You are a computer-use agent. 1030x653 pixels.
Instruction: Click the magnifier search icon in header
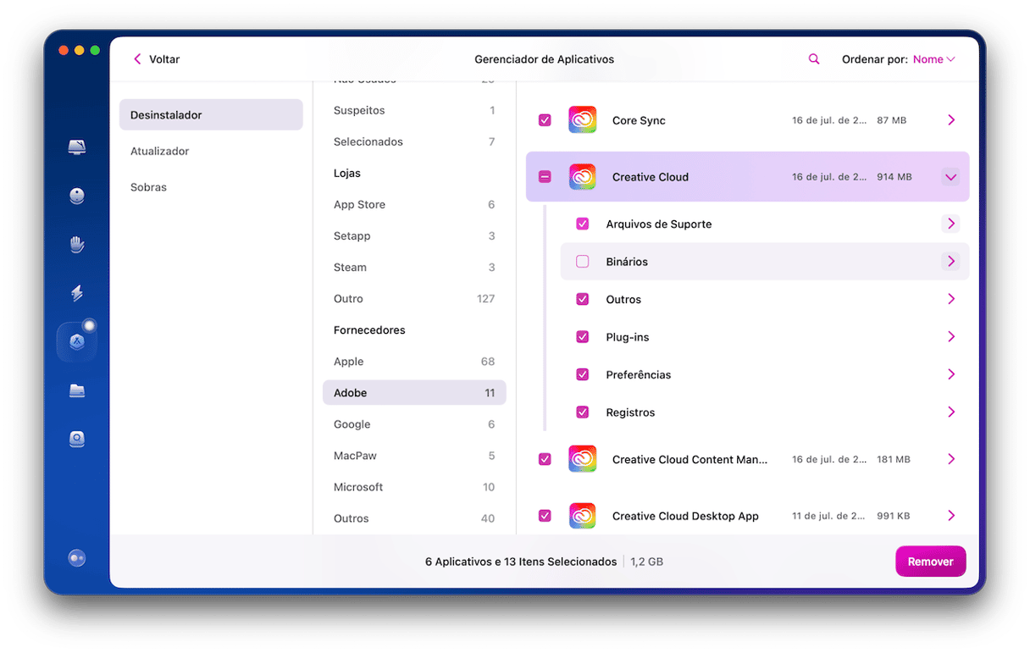814,59
